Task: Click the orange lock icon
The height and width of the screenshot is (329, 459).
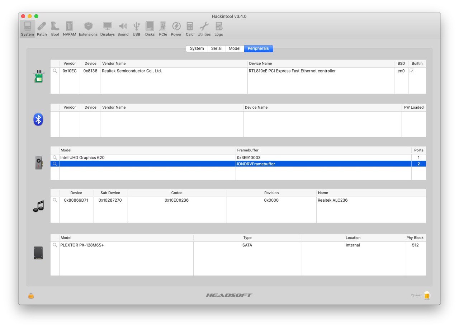Action: 31,296
